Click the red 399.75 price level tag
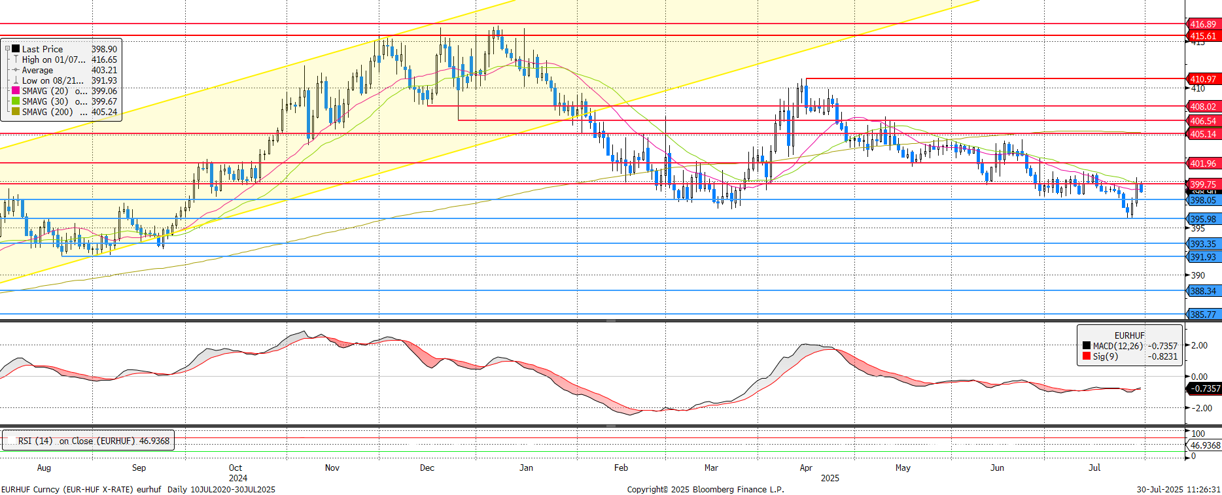Image resolution: width=1222 pixels, height=495 pixels. (x=1202, y=184)
